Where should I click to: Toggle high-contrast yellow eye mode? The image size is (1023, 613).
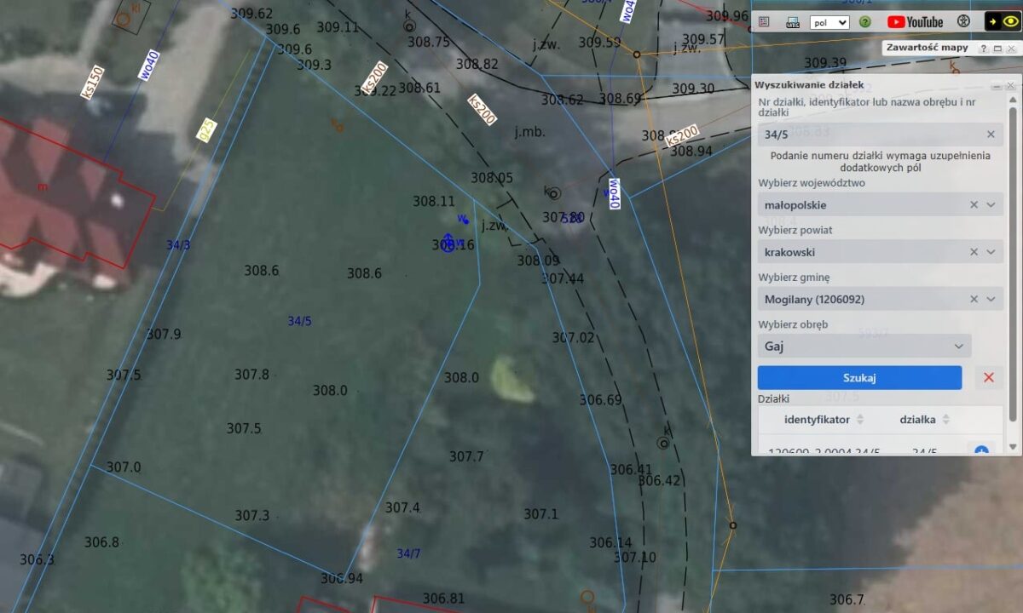coord(1003,21)
